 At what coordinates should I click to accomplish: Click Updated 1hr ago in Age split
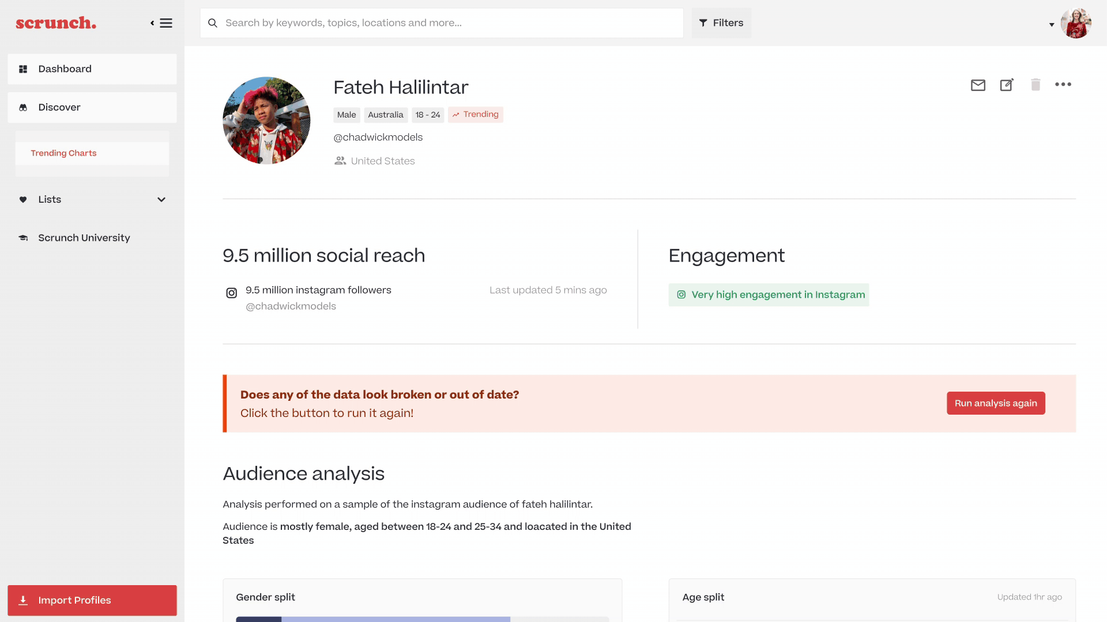pyautogui.click(x=1030, y=597)
